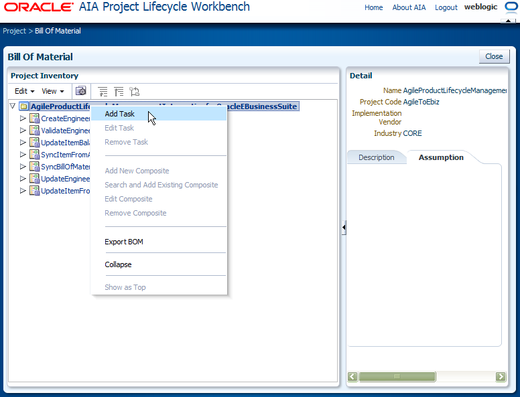The height and width of the screenshot is (397, 520).
Task: Select Remove Composite menu entry
Action: pos(159,213)
